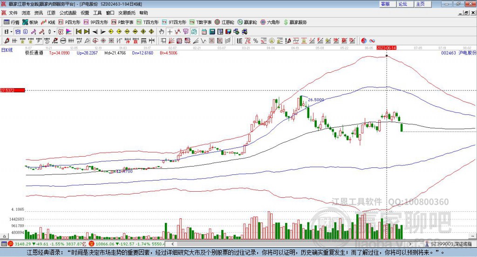477x257 pixels.
Task: Click the blue infinity loop icon
Action: (372, 41)
